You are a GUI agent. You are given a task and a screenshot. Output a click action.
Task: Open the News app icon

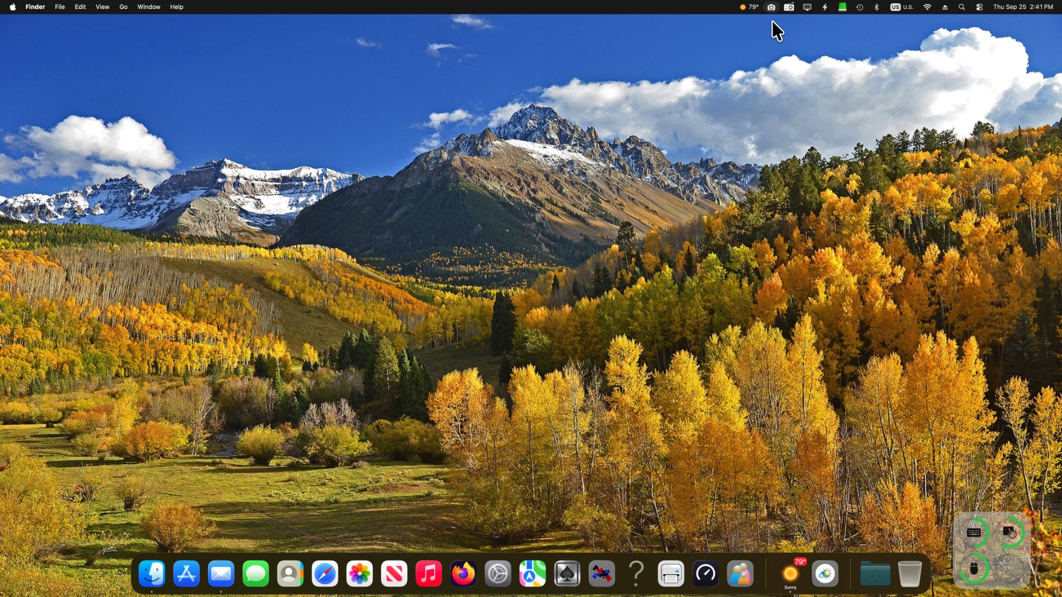pyautogui.click(x=394, y=574)
